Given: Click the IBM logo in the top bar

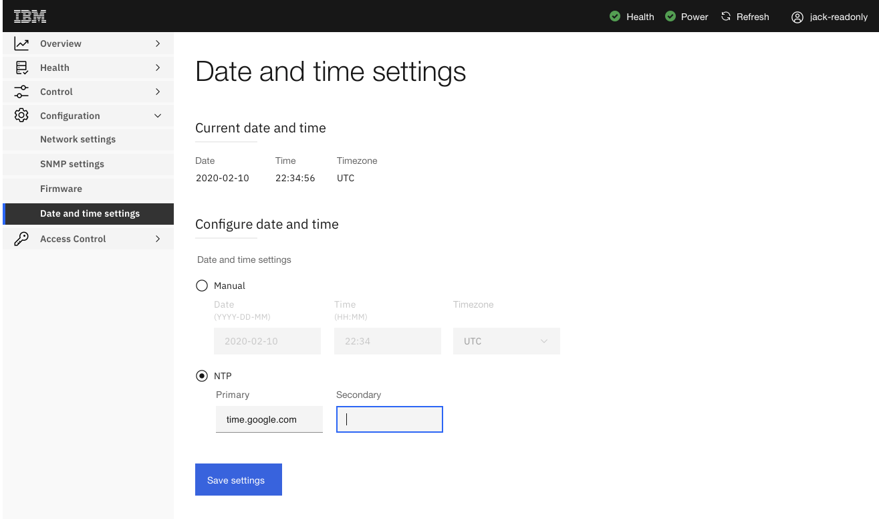Looking at the screenshot, I should point(29,15).
